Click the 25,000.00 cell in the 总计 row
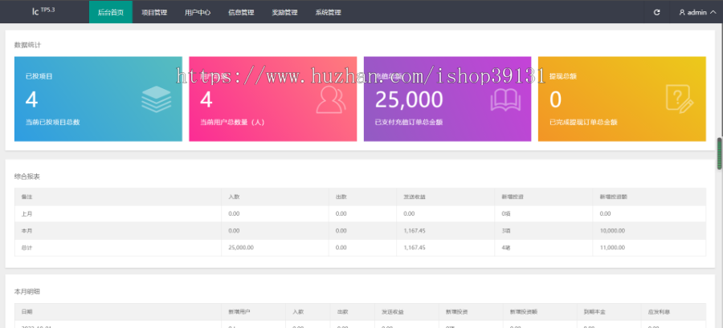 click(x=241, y=248)
